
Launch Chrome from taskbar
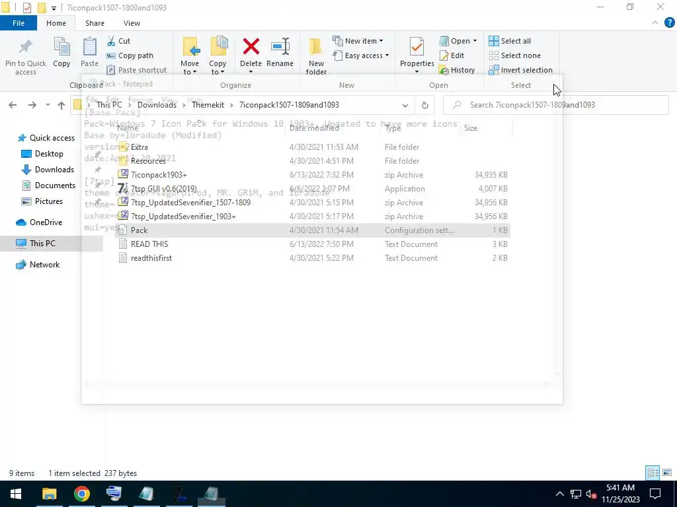click(81, 494)
